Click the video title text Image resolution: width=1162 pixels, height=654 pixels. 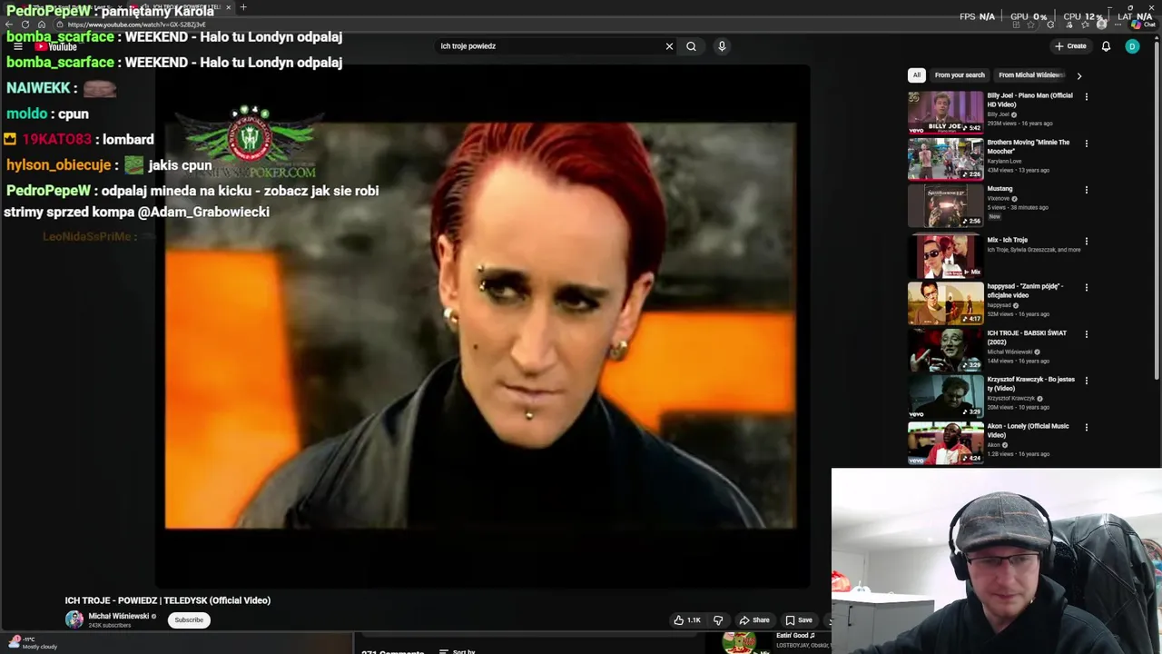(x=168, y=600)
